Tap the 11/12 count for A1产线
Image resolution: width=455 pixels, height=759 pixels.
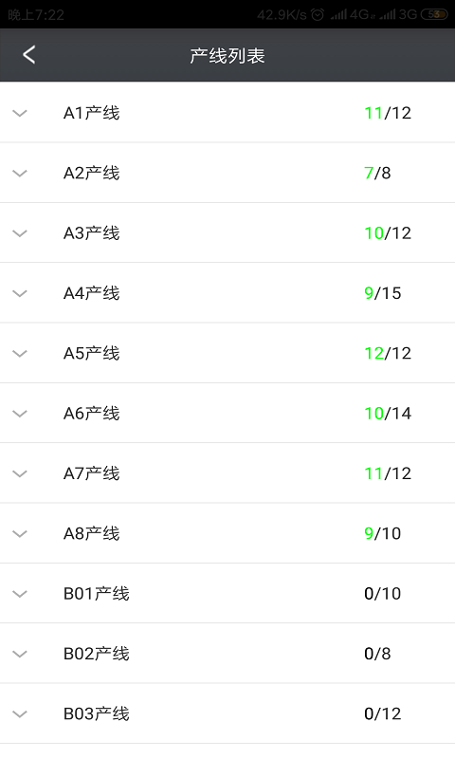coord(388,113)
